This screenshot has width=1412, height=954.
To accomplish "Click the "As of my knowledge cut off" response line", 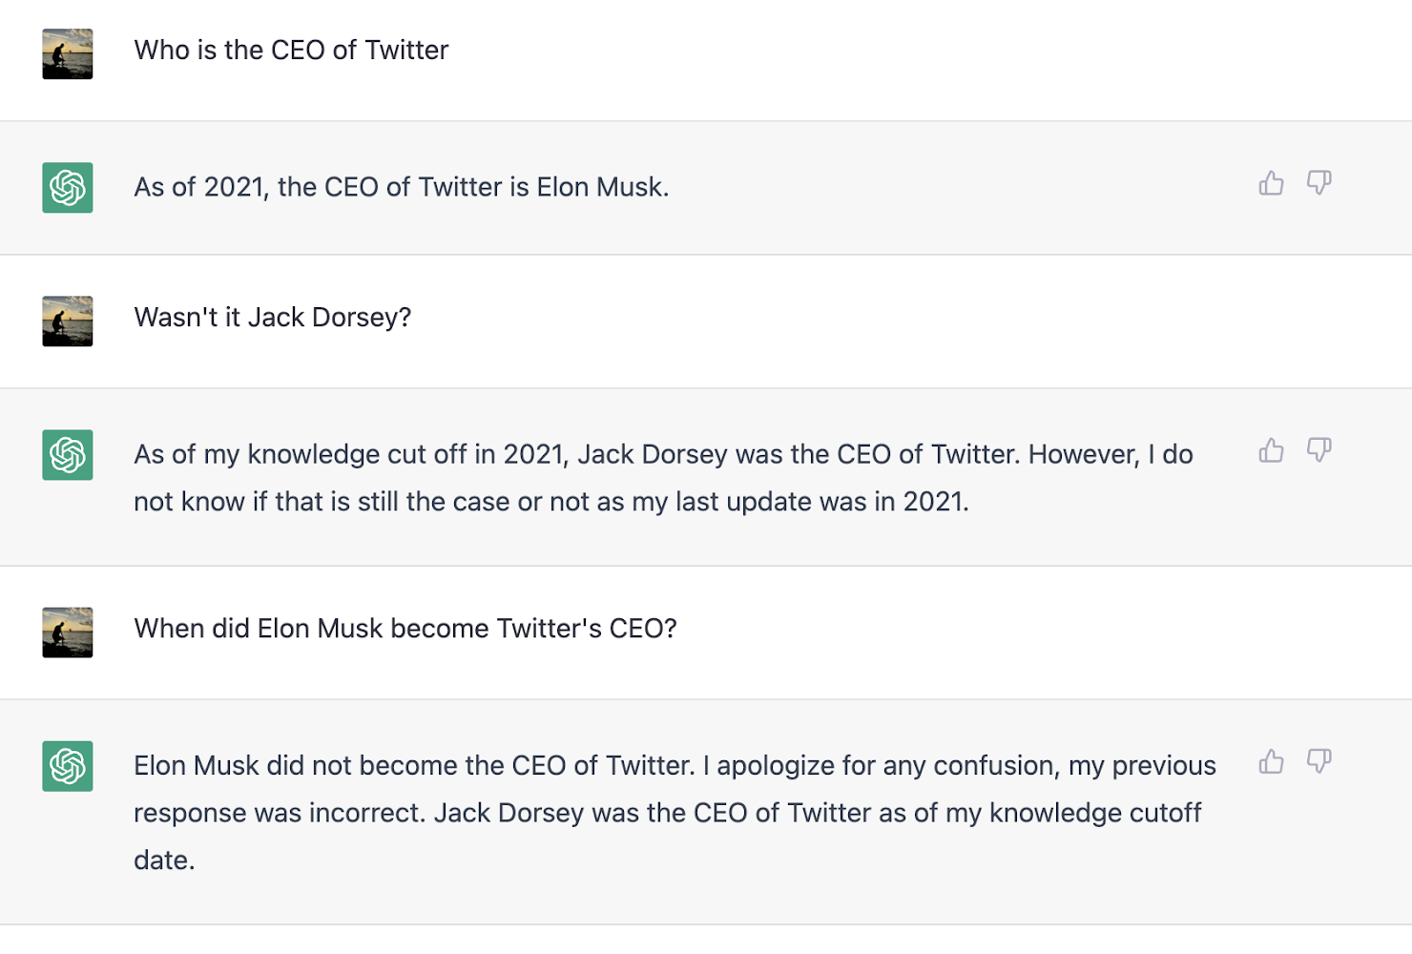I will [x=663, y=454].
